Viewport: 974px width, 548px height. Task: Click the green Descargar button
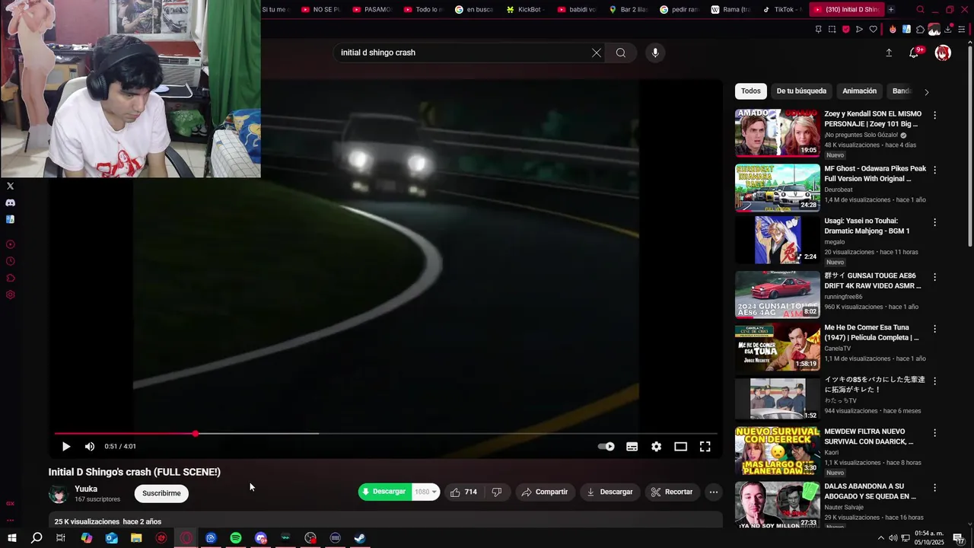(385, 492)
